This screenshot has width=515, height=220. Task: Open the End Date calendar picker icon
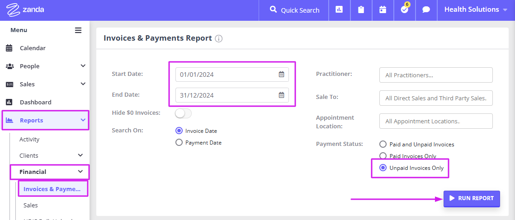282,95
